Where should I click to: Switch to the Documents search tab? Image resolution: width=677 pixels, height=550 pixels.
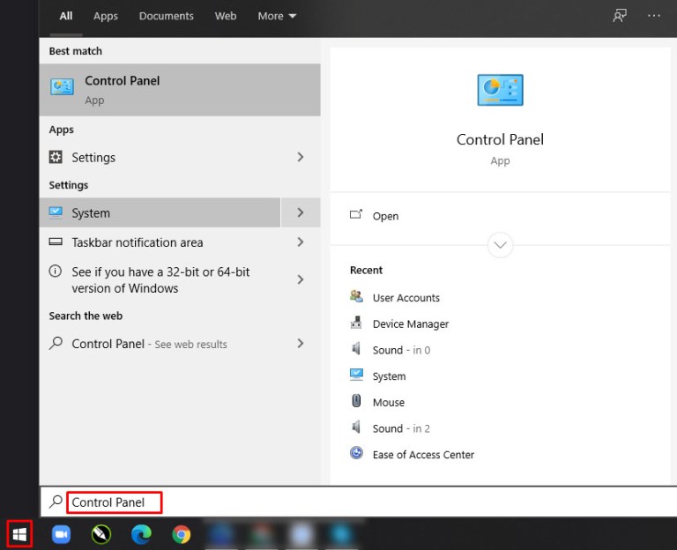(167, 16)
